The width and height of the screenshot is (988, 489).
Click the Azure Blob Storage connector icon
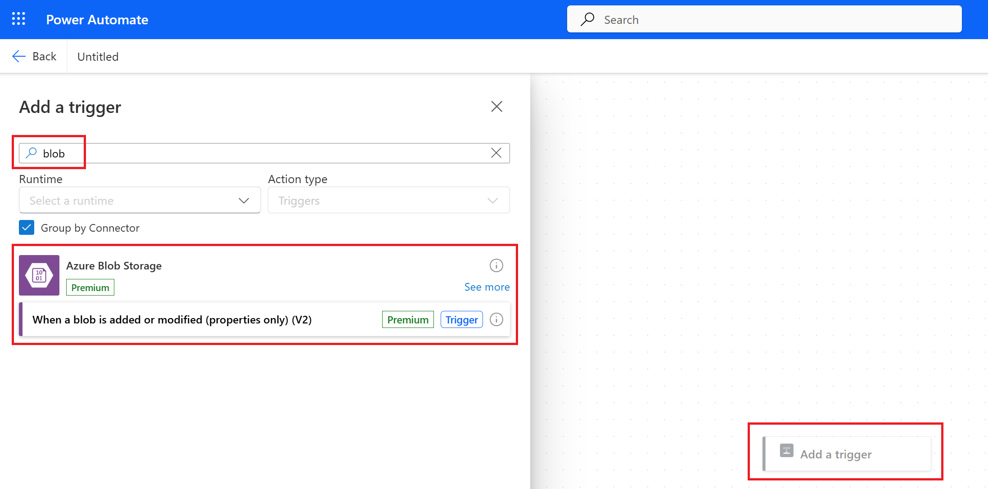point(39,275)
